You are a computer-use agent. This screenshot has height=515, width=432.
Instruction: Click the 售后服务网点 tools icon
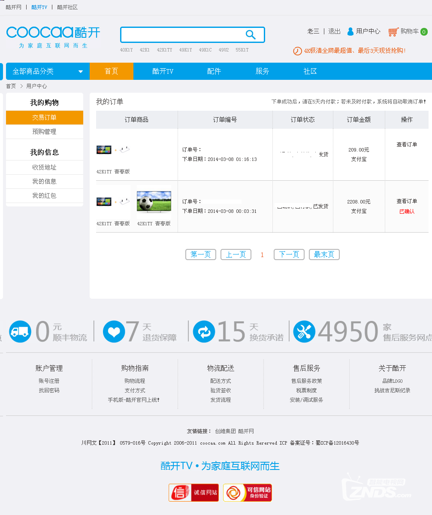point(304,332)
